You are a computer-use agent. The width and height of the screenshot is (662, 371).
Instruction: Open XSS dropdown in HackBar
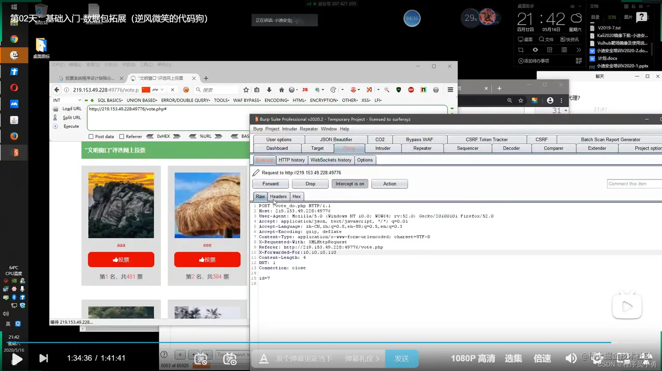pyautogui.click(x=366, y=100)
